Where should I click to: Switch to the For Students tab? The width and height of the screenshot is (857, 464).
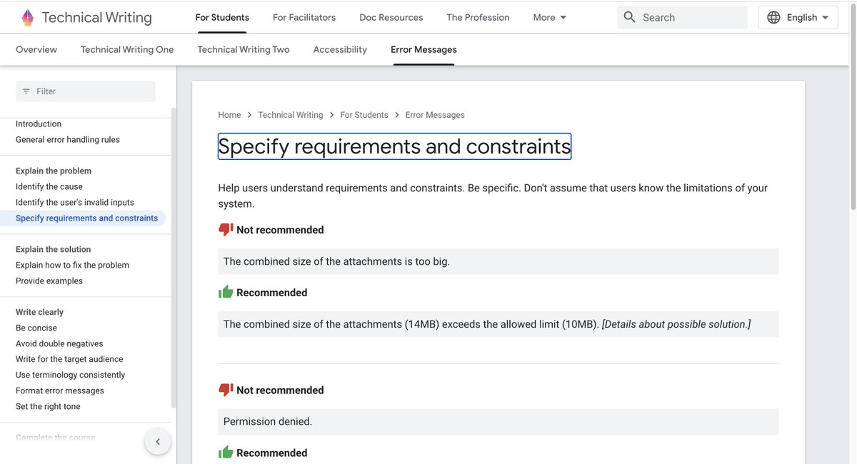pos(222,17)
